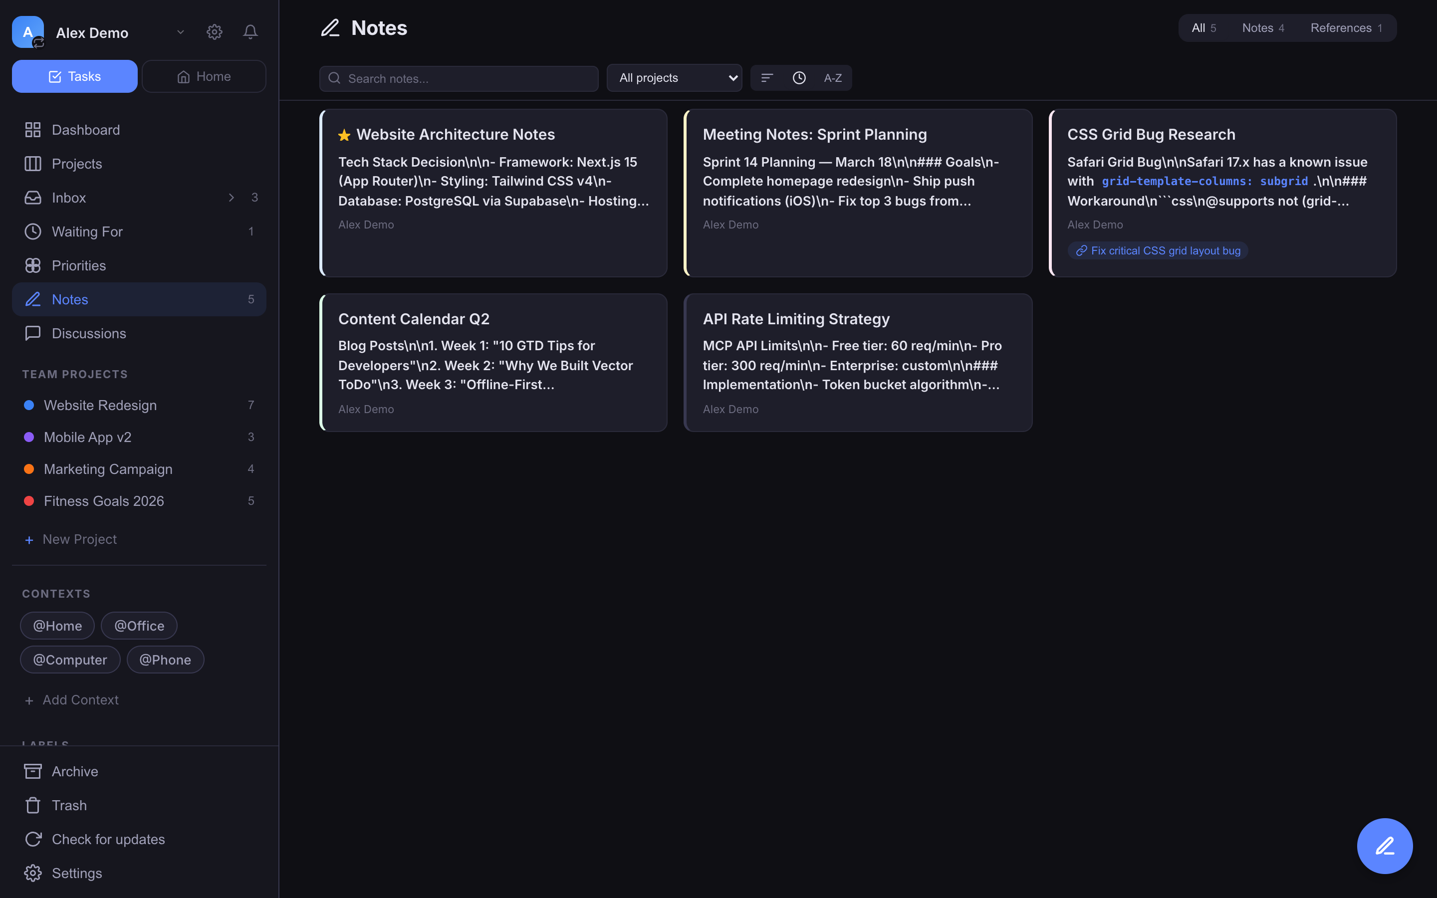Image resolution: width=1437 pixels, height=898 pixels.
Task: Open the Mobile App v2 project
Action: pos(139,437)
